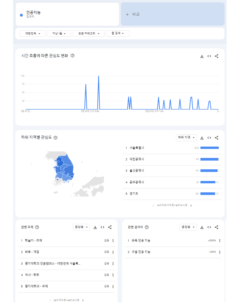
Task: Change 관련 주제 sorting from 급상승
Action: pyautogui.click(x=81, y=227)
